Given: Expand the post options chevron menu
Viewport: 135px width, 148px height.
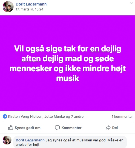Looking at the screenshot, I should click(x=132, y=3).
